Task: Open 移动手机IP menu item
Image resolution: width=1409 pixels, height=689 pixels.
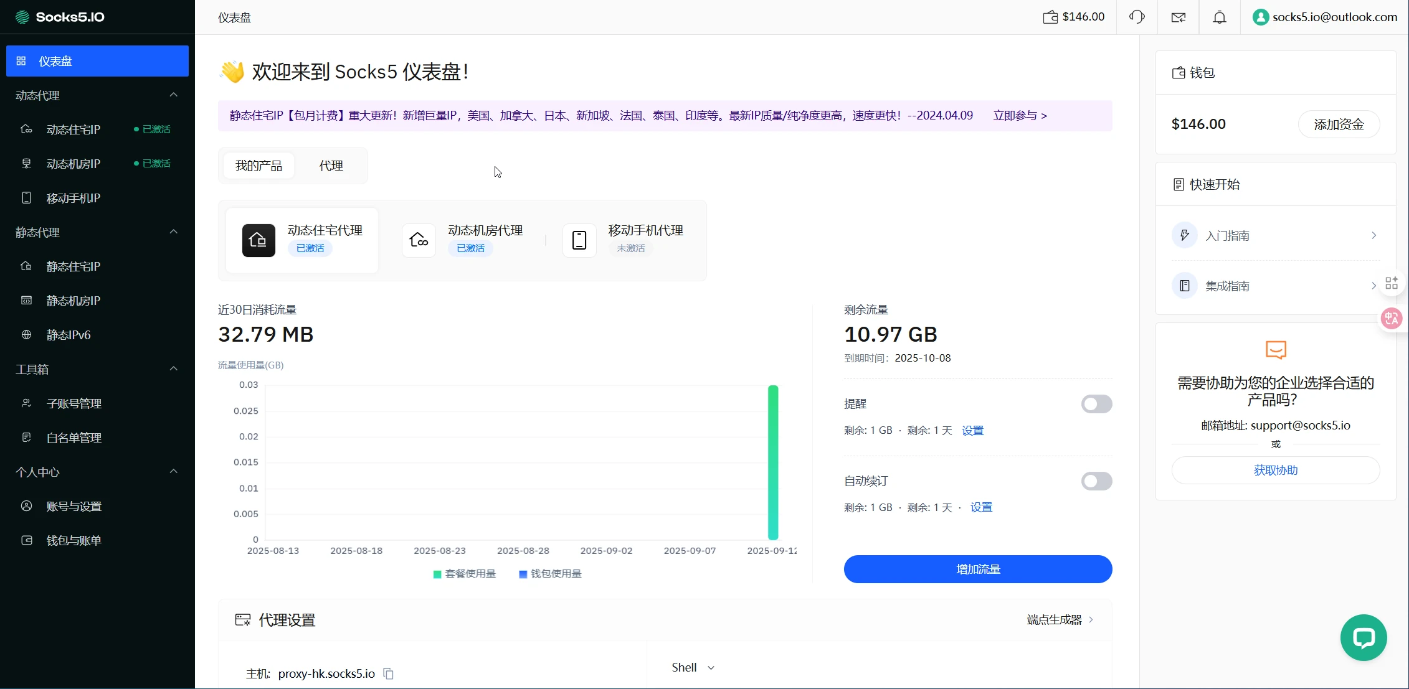Action: pos(97,198)
